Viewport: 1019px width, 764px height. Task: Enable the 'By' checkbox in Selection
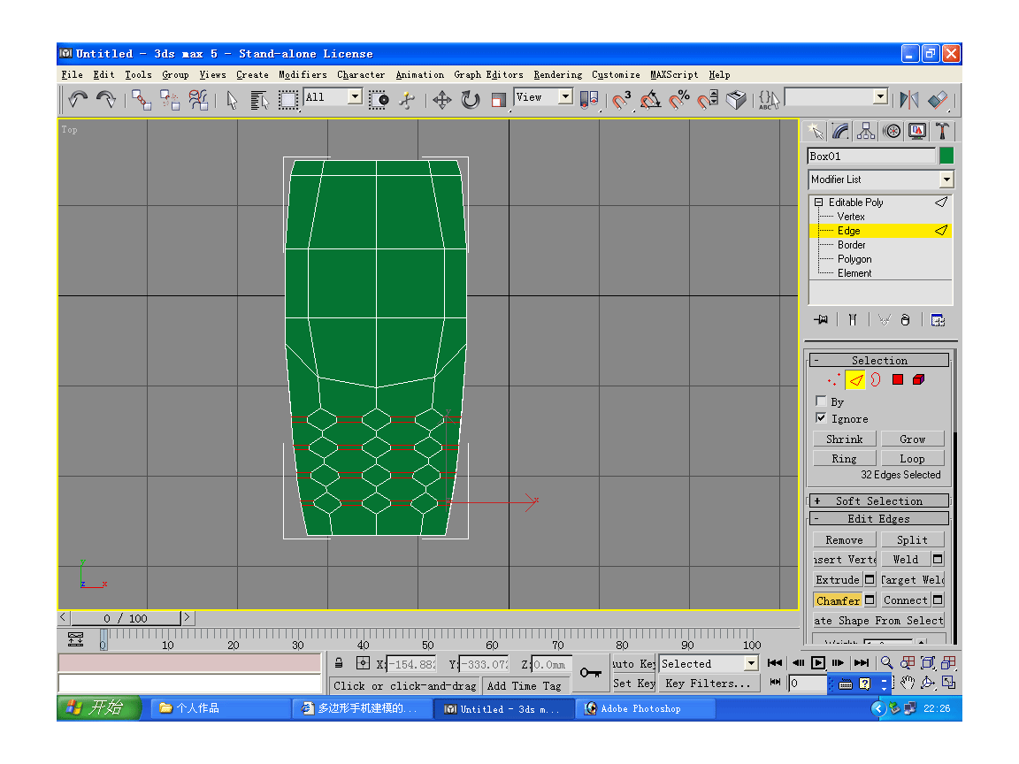(821, 401)
